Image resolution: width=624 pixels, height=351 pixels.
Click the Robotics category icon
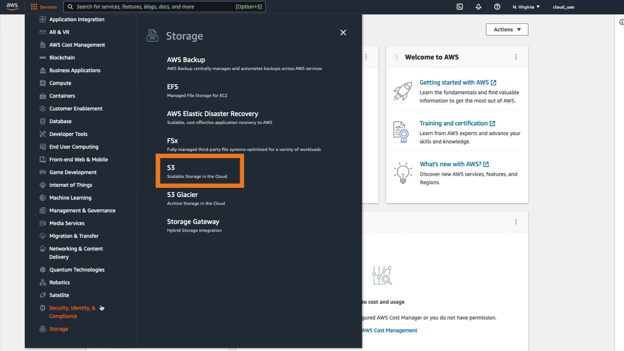[x=43, y=282]
